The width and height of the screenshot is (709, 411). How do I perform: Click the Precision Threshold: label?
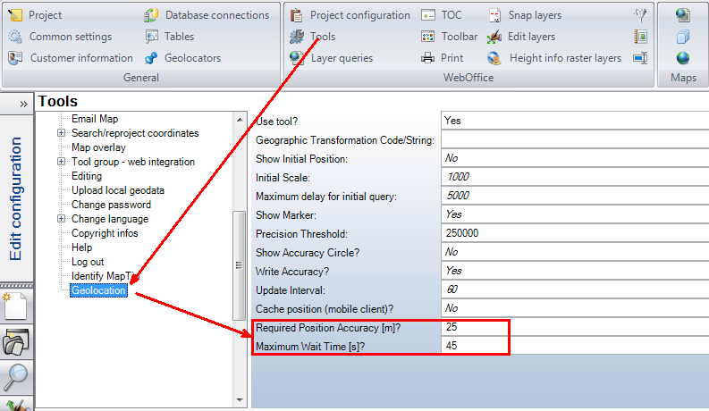pos(301,234)
